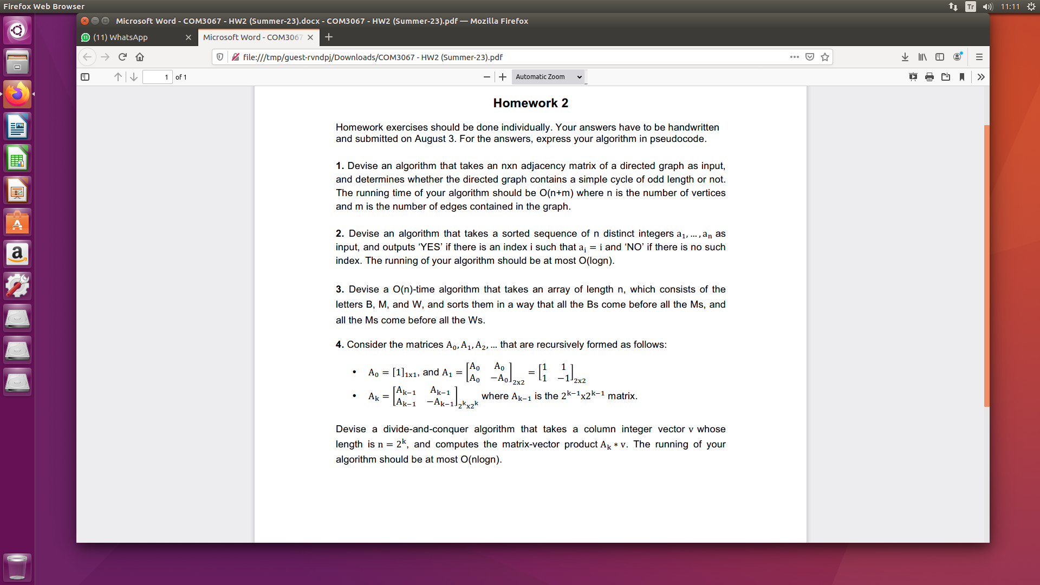This screenshot has height=585, width=1040.
Task: Launch LibreOffice Calc from the dock
Action: pos(17,158)
